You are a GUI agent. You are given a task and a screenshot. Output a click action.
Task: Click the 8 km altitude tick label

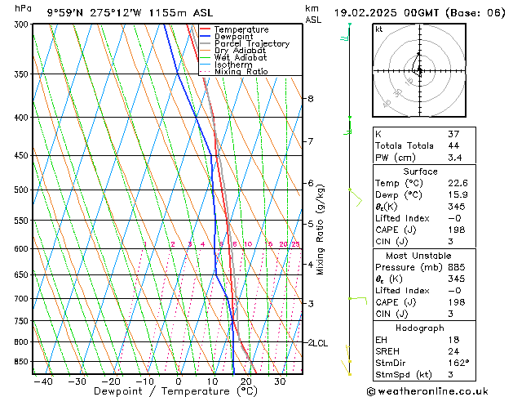311,99
